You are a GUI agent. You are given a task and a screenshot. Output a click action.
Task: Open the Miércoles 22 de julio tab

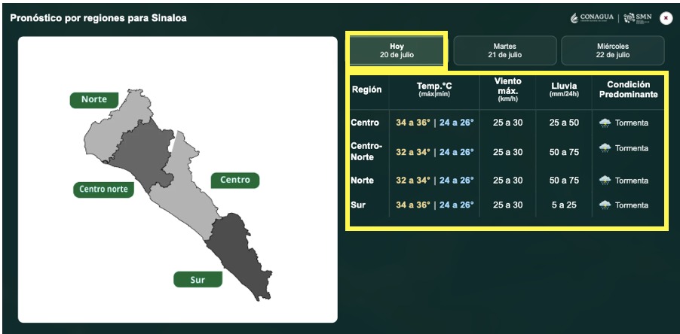tap(613, 50)
